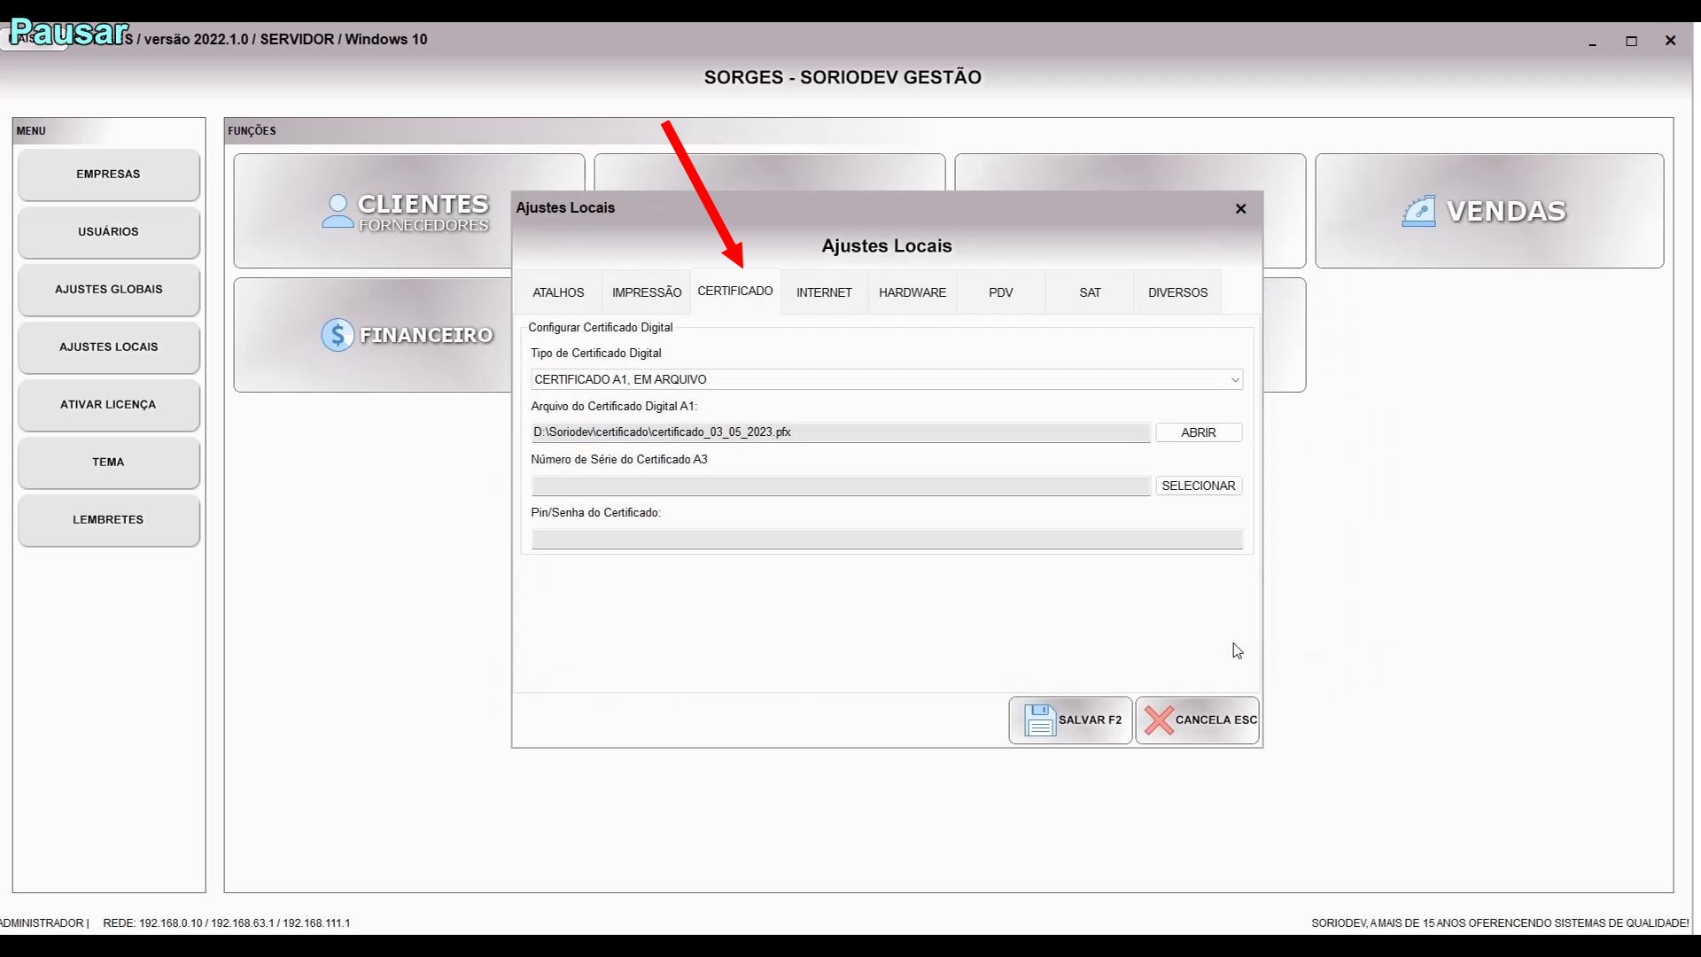Image resolution: width=1701 pixels, height=957 pixels.
Task: Focus the Pin/Senha do Certificado field
Action: tap(886, 539)
